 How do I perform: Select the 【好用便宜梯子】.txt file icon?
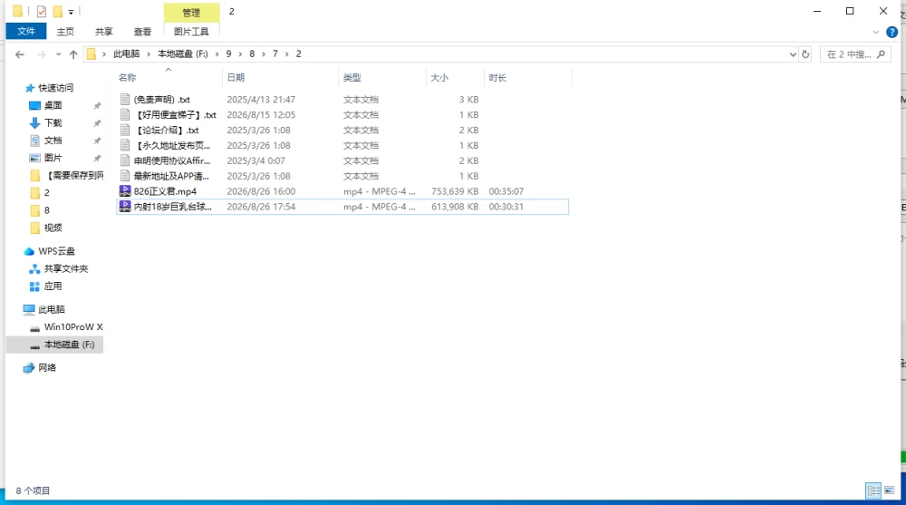point(125,114)
